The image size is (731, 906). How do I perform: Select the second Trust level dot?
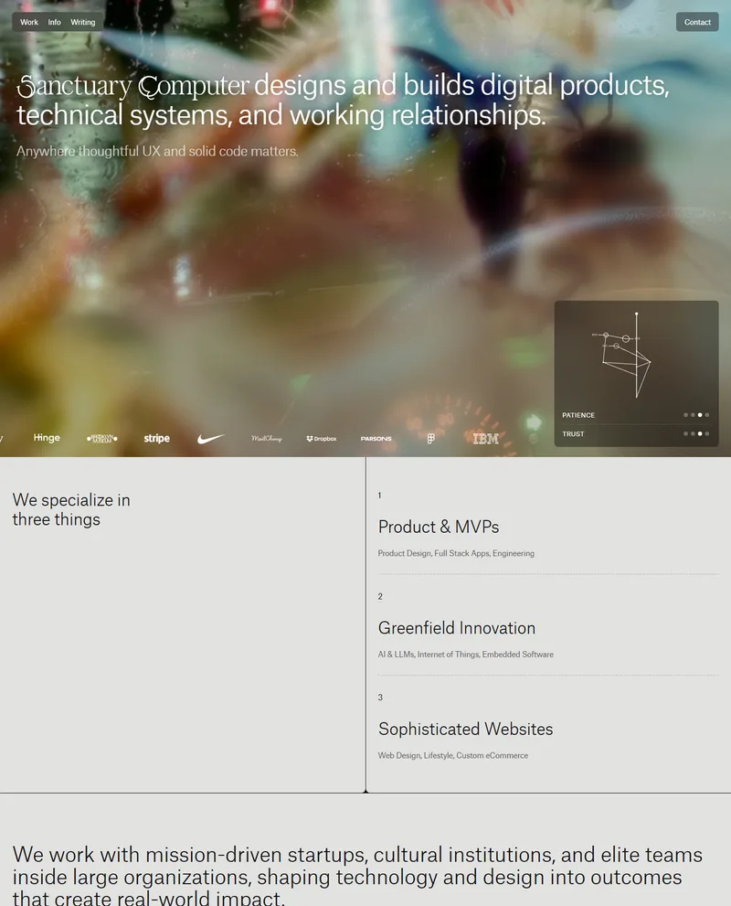pyautogui.click(x=693, y=433)
